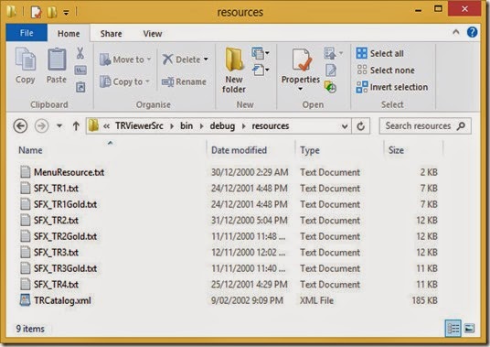Click the Forward navigation arrow
The width and height of the screenshot is (490, 347).
[x=41, y=126]
